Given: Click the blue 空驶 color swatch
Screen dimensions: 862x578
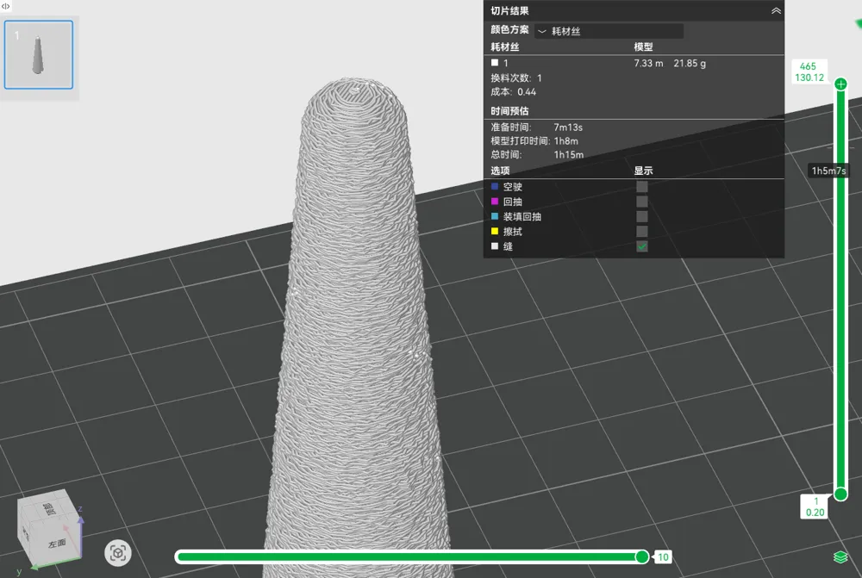Looking at the screenshot, I should point(494,186).
